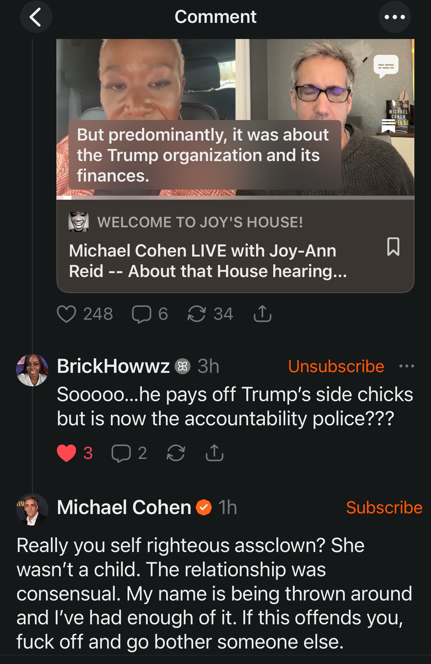This screenshot has width=431, height=664.
Task: Open BrickHowwz comment options menu
Action: click(x=406, y=366)
